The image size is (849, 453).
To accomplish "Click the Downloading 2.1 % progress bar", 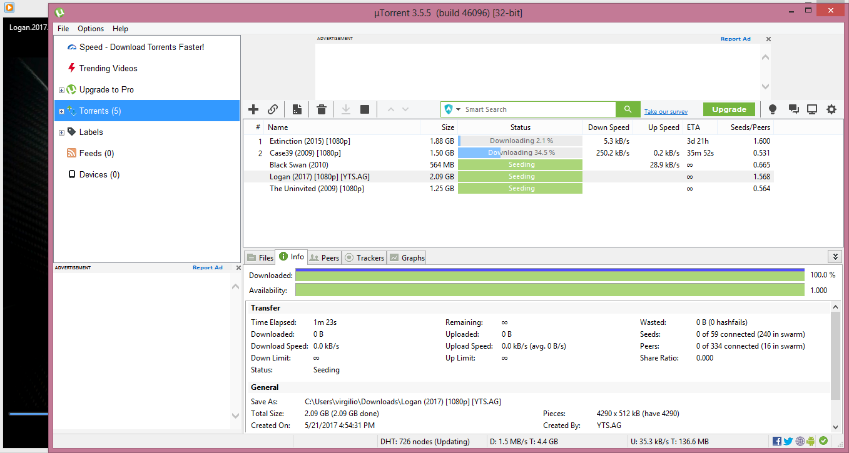I will pos(520,141).
